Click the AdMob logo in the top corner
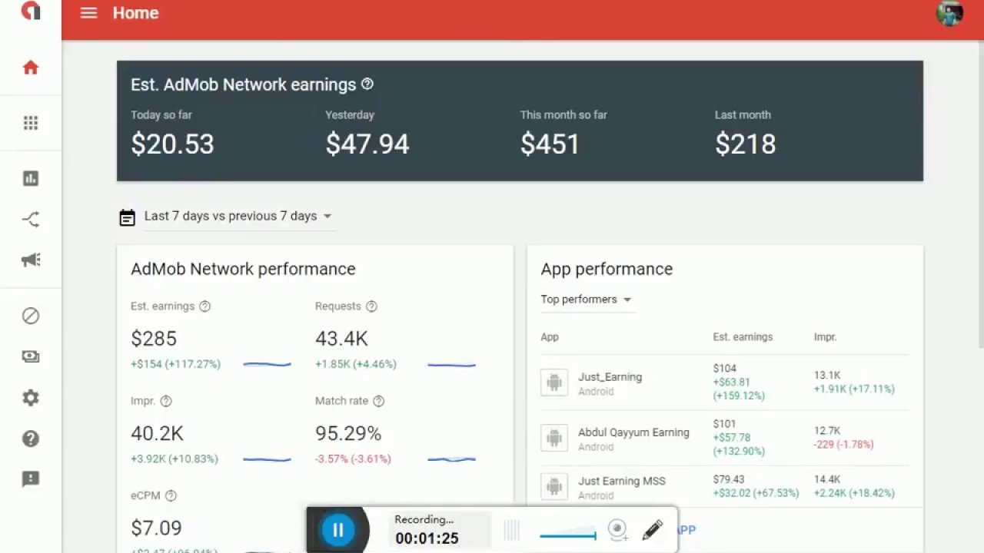984x553 pixels. point(31,12)
